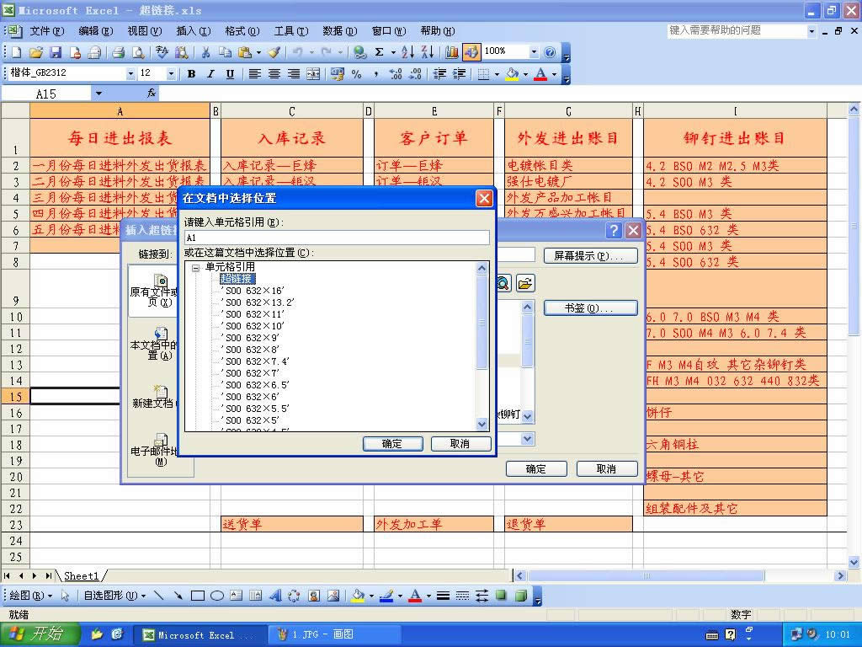Click 确定 in select-place dialog
Screen dimensions: 862x647
click(x=392, y=443)
